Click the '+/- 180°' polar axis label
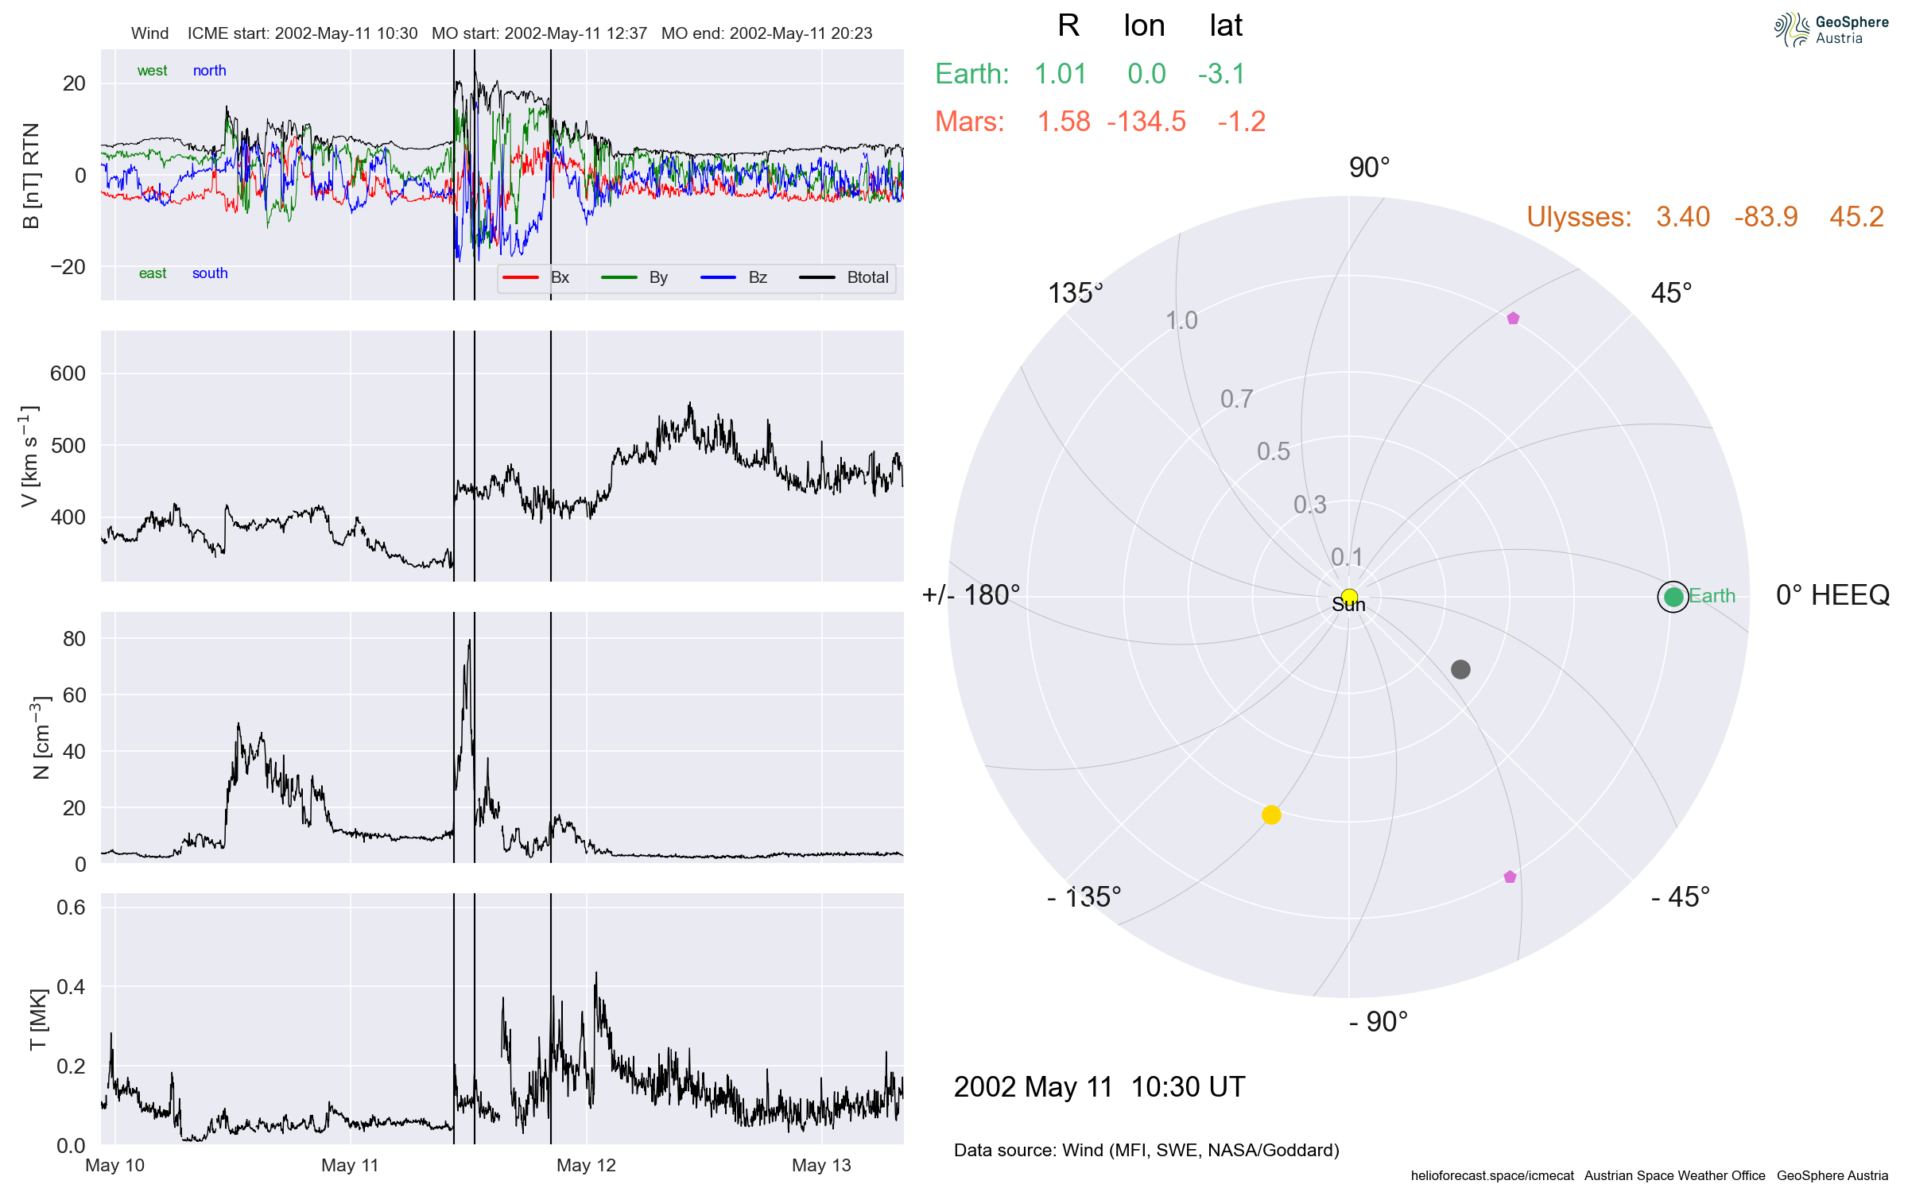The image size is (1908, 1192). click(x=971, y=595)
